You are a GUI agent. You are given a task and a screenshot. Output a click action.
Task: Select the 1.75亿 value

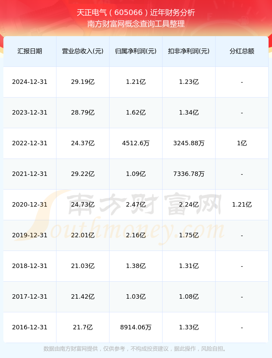[189, 235]
